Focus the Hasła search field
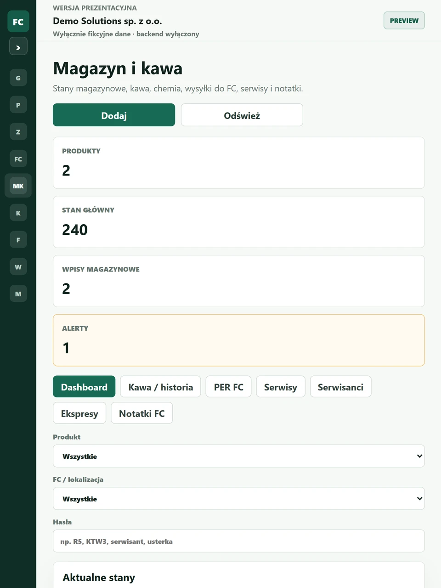Screen dimensions: 441x588 click(x=239, y=541)
